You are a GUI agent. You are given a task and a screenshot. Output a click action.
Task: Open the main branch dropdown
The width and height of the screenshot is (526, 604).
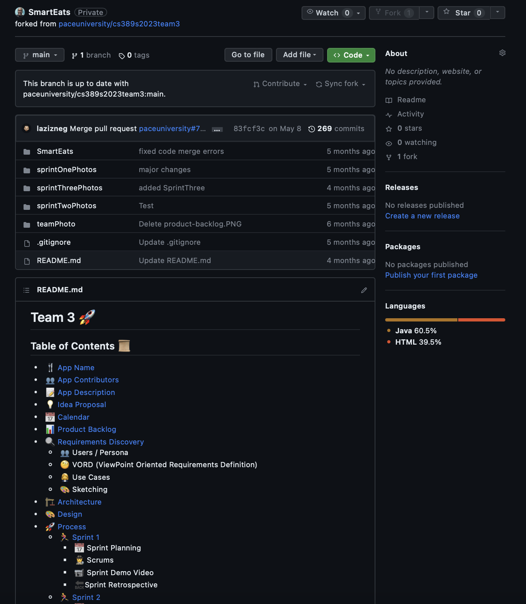pyautogui.click(x=40, y=55)
